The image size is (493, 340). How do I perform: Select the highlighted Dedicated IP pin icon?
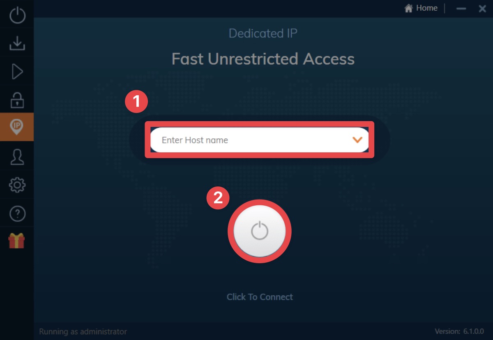pyautogui.click(x=17, y=128)
